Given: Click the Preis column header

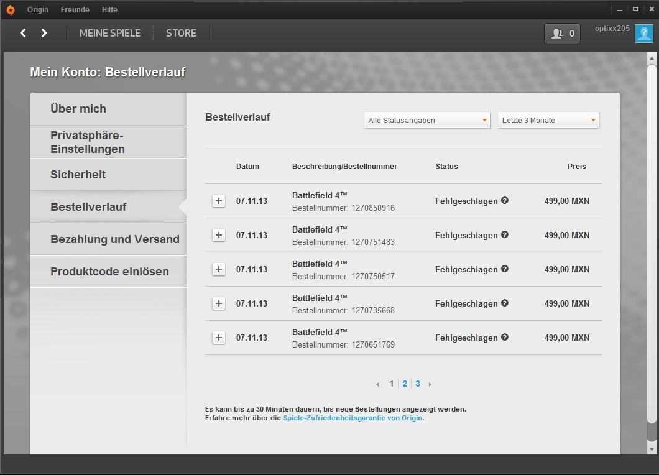Looking at the screenshot, I should point(577,167).
